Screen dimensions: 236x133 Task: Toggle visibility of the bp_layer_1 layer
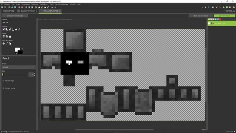(x=209, y=24)
